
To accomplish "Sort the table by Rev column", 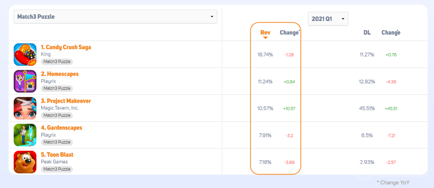I will coord(265,32).
